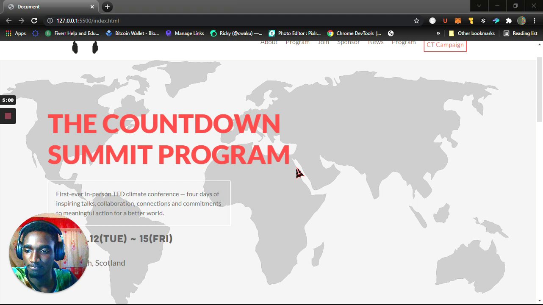Click the CT Campaign outlined button

pos(445,46)
